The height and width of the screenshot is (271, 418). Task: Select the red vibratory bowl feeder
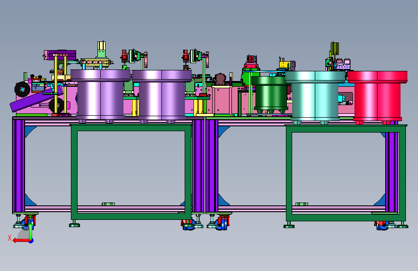[x=378, y=97]
